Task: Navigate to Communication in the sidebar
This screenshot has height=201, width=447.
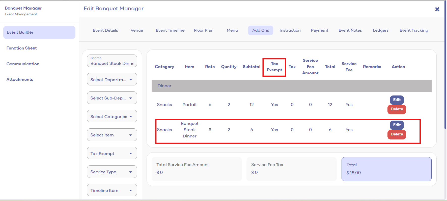Action: pos(23,64)
